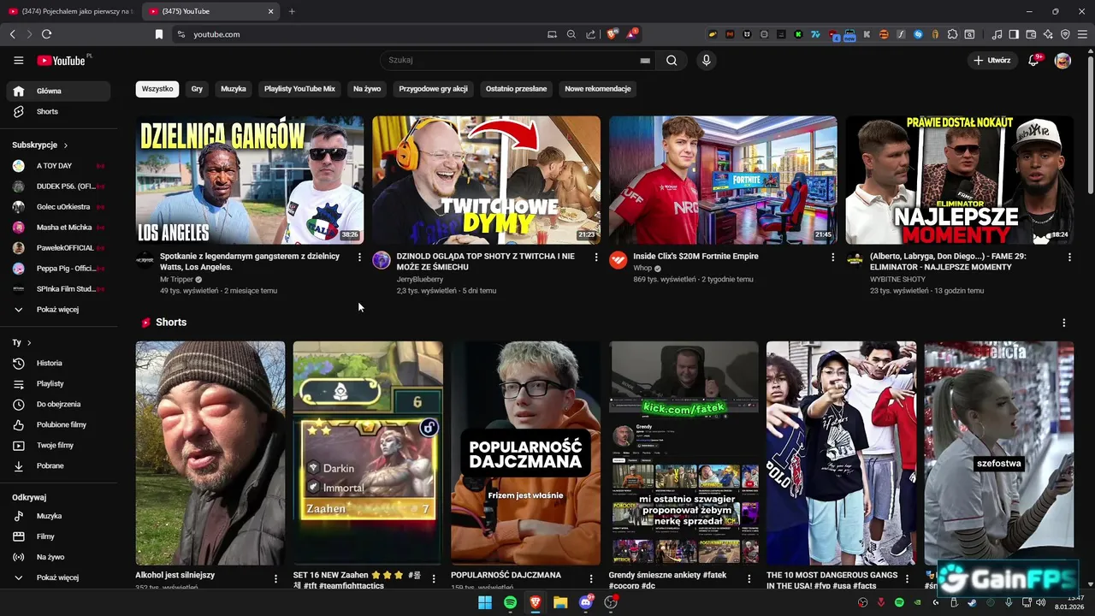Open POPULARNOŚĆ DAJCZMANA short
Screen dimensions: 1095x616
tap(525, 453)
